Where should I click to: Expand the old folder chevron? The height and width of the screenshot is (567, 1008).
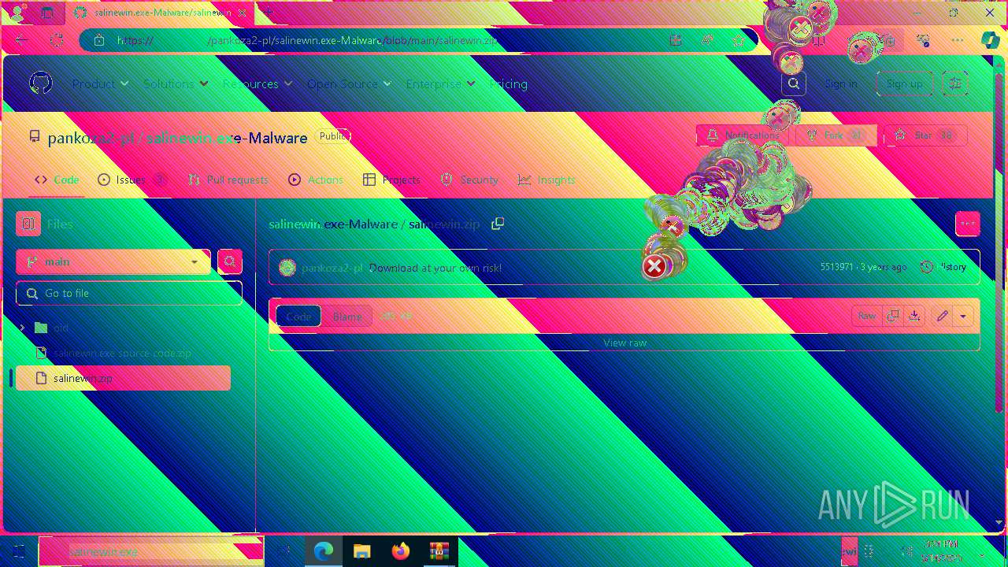tap(22, 328)
